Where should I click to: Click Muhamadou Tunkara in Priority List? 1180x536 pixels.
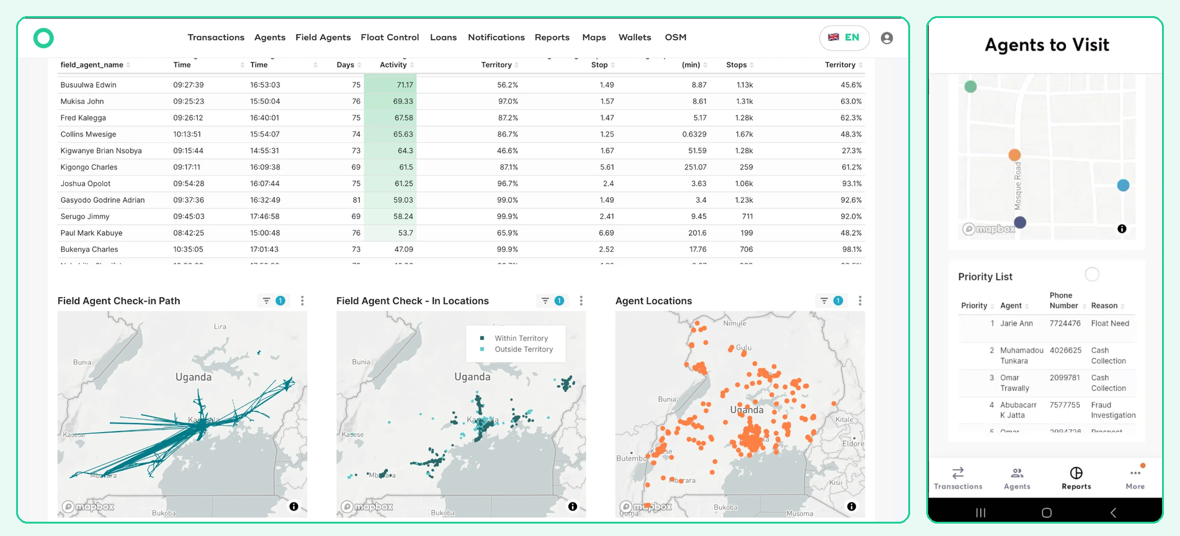(x=1021, y=355)
